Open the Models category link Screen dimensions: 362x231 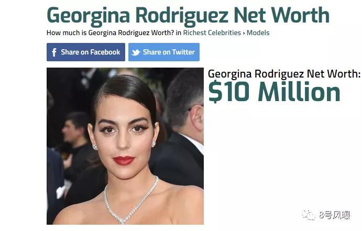[x=258, y=33]
